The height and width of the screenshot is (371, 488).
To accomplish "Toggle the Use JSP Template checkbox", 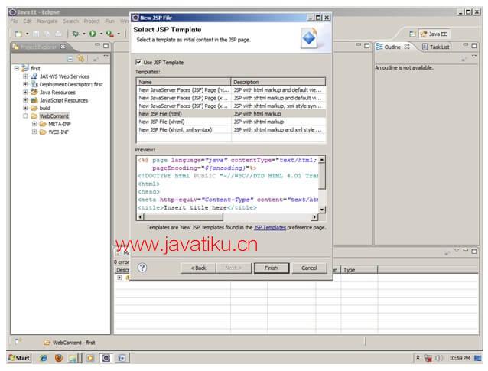I will point(138,62).
